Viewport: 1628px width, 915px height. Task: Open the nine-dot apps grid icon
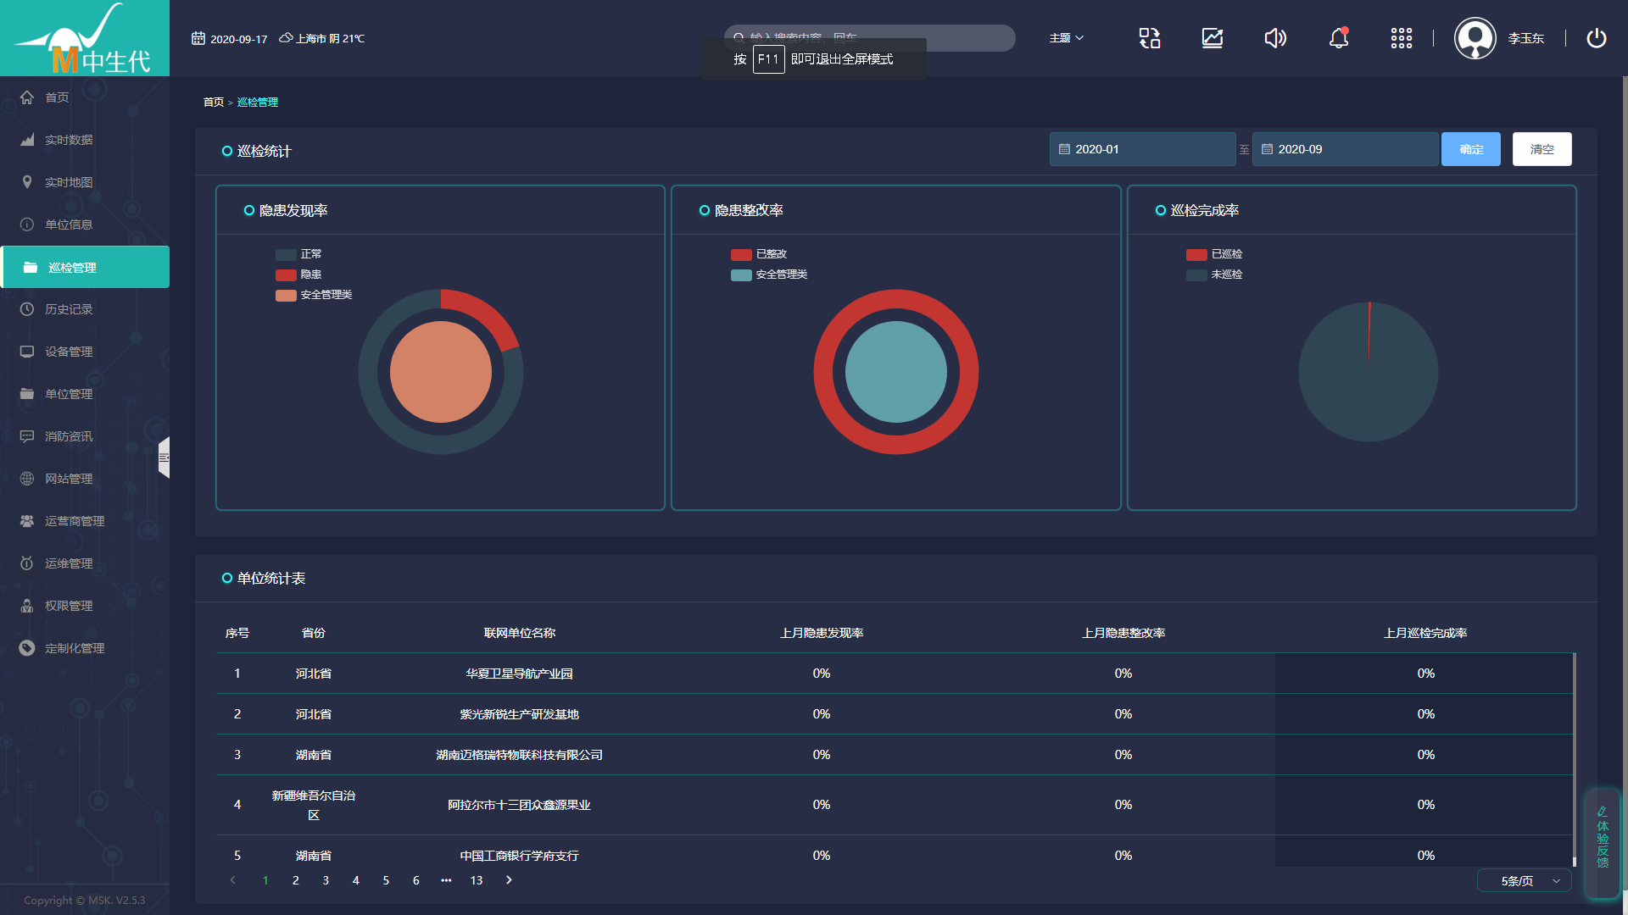click(x=1401, y=38)
